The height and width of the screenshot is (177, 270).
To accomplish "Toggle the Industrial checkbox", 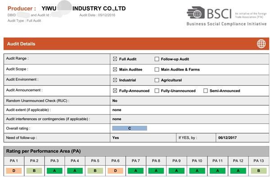I will [115, 80].
